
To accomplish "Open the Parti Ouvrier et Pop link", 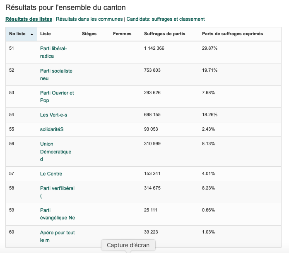I will [57, 96].
